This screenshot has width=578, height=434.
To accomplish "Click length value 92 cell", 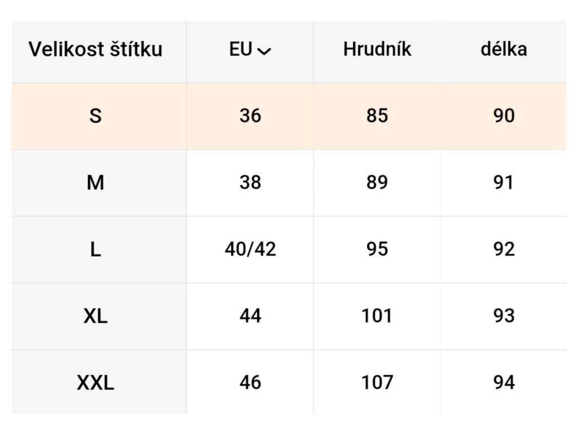I will [503, 250].
